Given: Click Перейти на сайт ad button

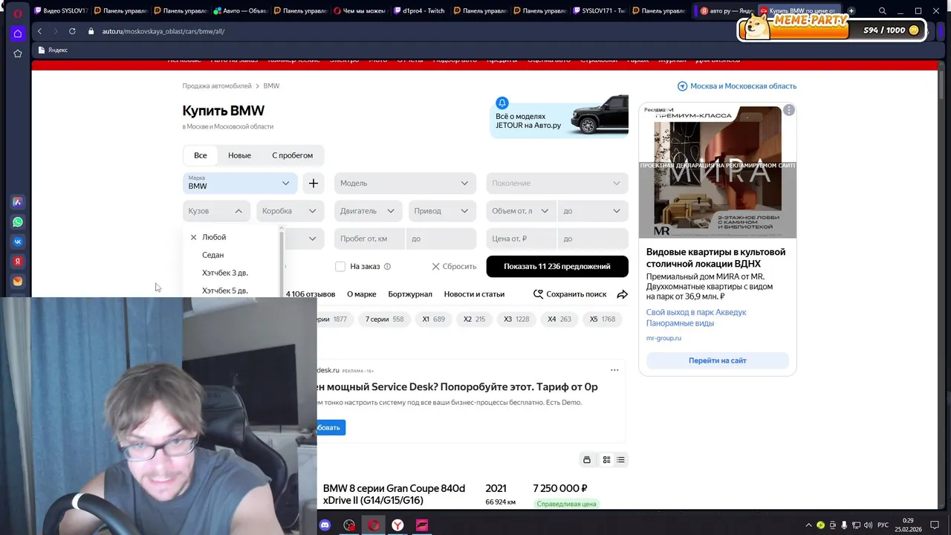Looking at the screenshot, I should click(x=717, y=360).
